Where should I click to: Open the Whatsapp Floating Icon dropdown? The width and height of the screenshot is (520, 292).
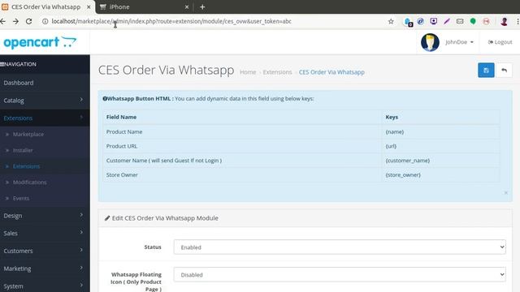340,274
